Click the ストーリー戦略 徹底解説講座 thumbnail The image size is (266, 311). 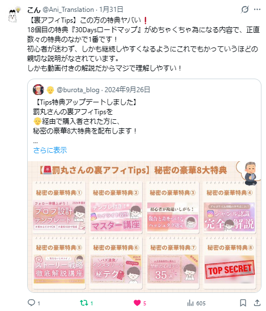59,269
